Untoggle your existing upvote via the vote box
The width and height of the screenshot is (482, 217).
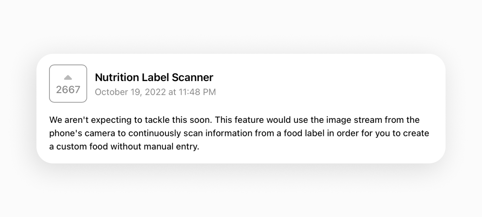68,84
